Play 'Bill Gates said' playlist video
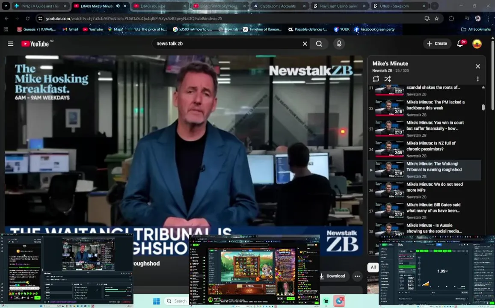The height and width of the screenshot is (308, 495). 424,211
